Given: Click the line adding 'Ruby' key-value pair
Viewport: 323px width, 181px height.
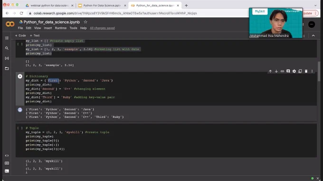Looking at the screenshot, I should 70,97.
